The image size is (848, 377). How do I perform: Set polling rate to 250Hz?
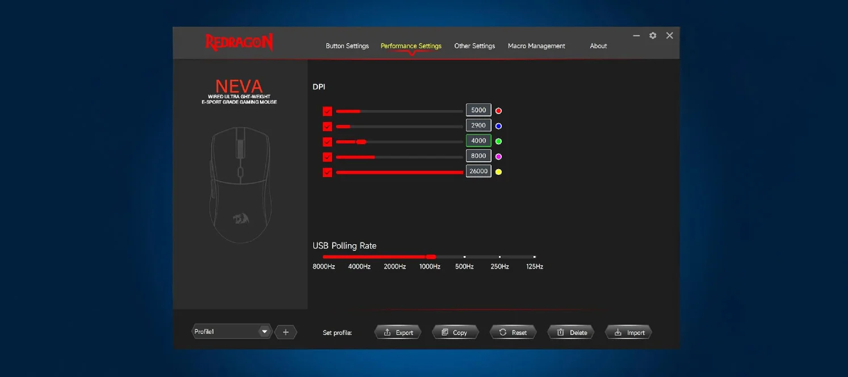click(499, 266)
